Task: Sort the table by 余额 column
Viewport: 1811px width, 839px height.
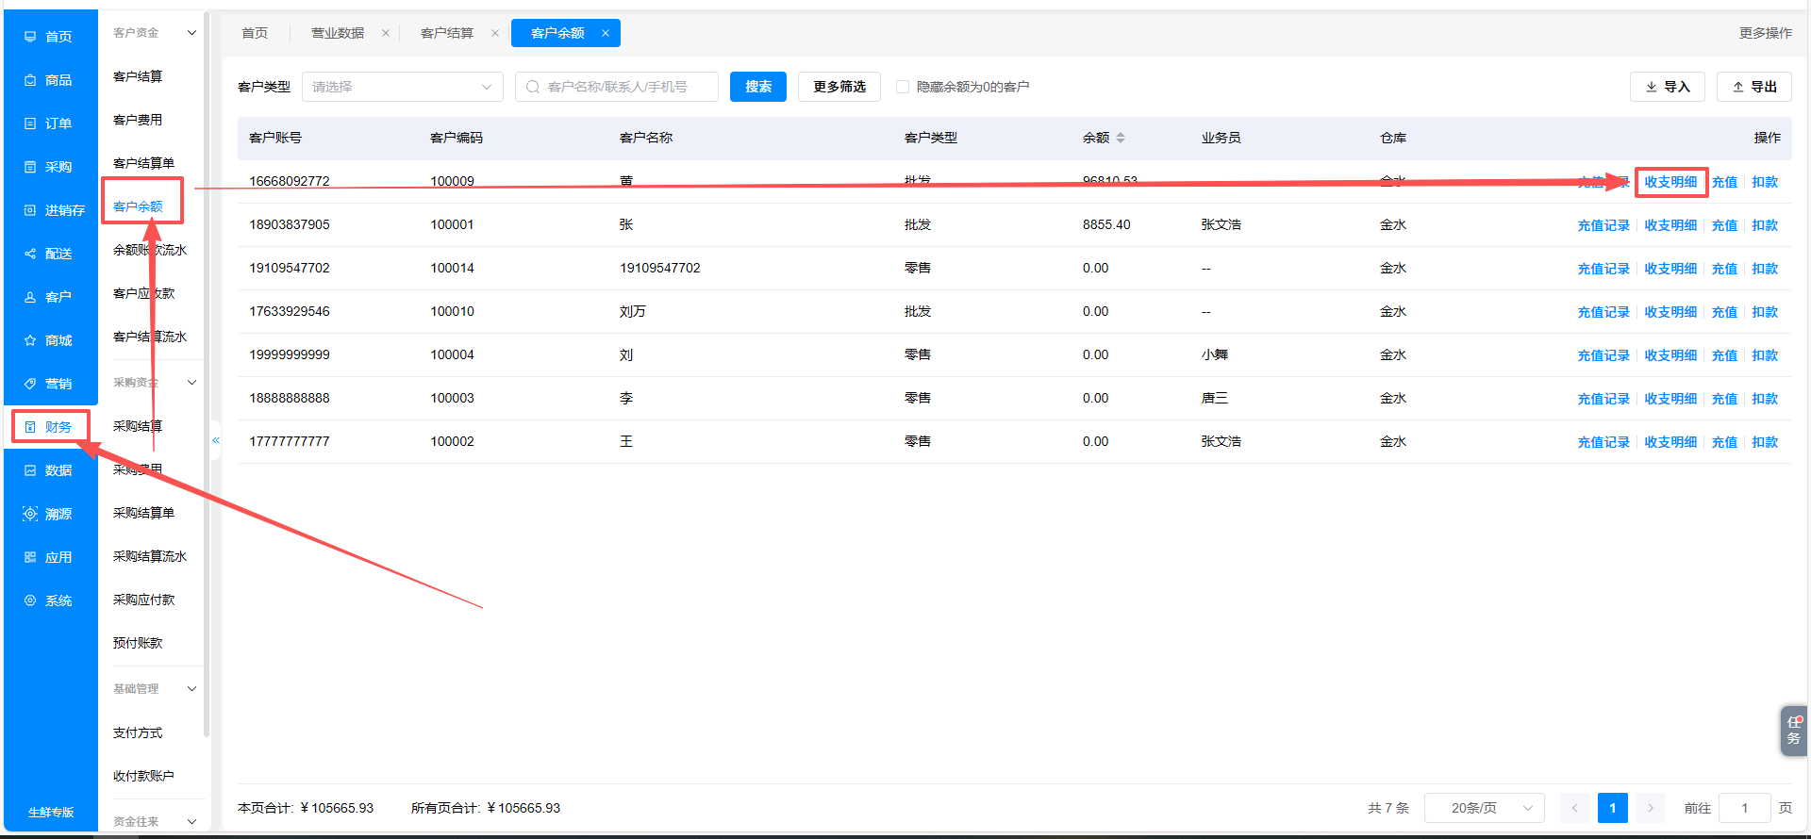Action: click(1121, 138)
